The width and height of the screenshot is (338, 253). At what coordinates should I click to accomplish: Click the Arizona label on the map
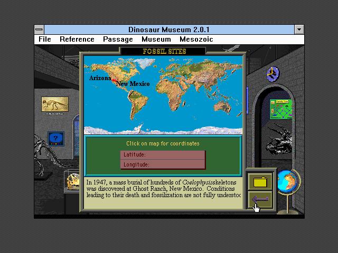100,78
